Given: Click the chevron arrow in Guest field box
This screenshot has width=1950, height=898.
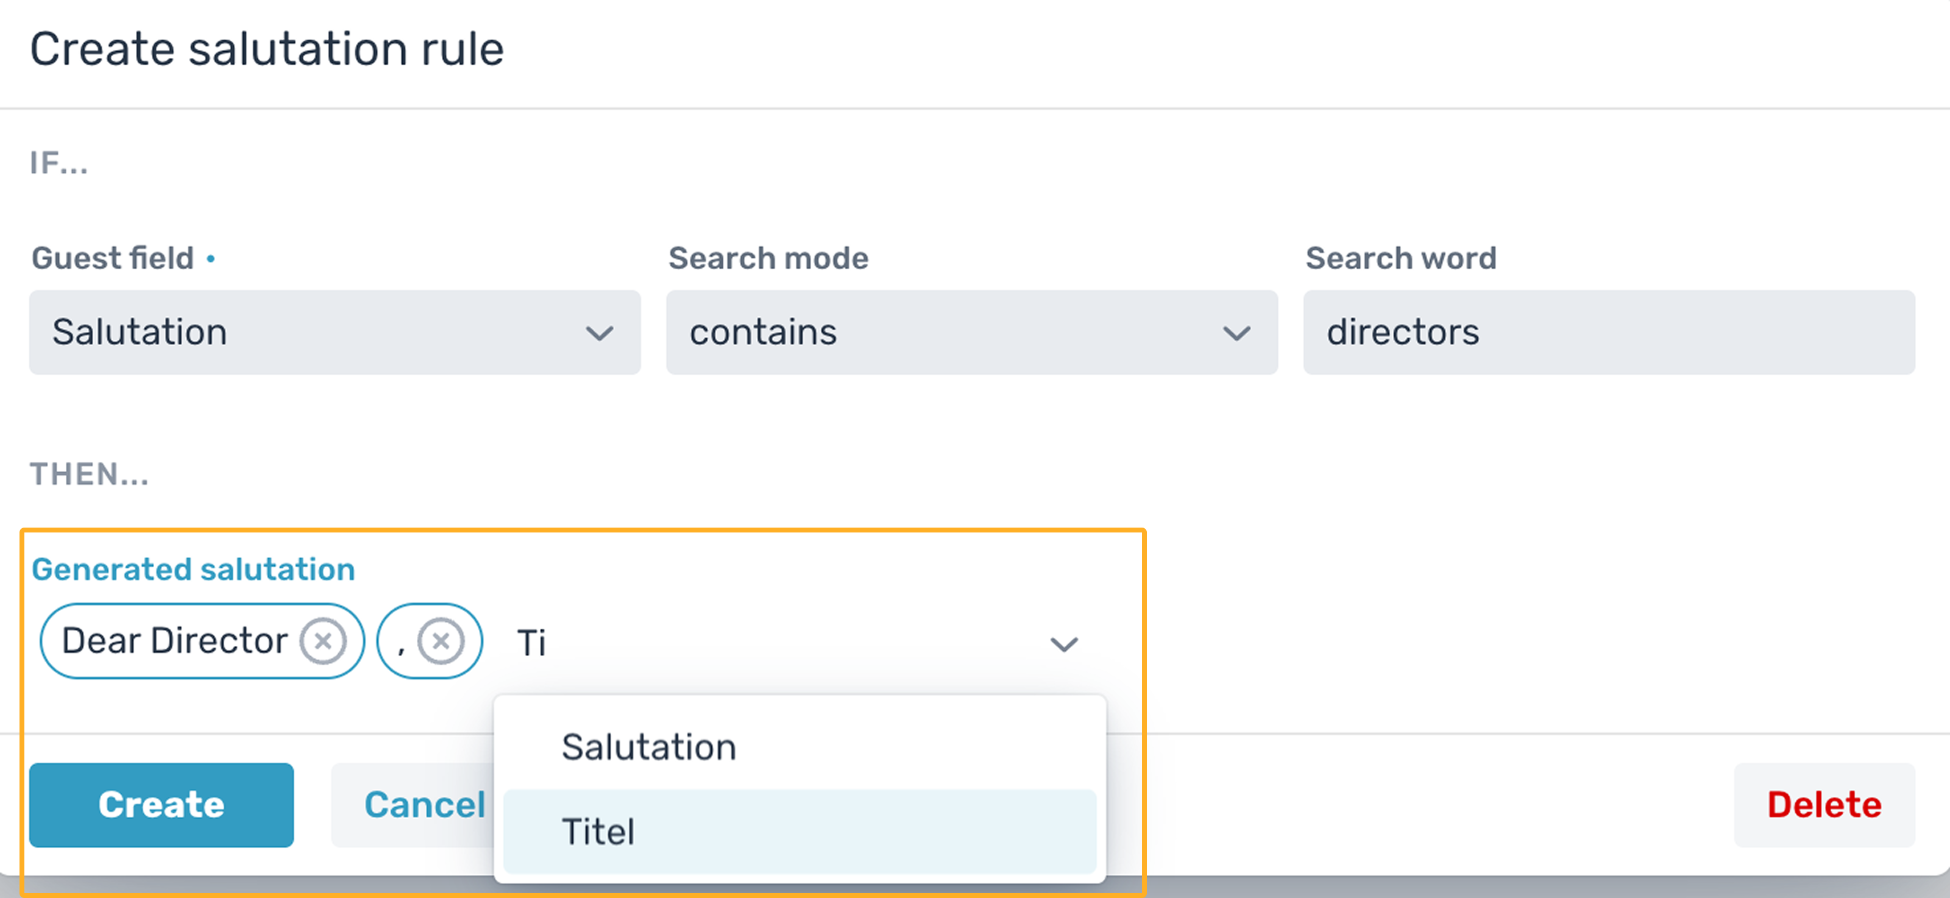Looking at the screenshot, I should [x=600, y=333].
